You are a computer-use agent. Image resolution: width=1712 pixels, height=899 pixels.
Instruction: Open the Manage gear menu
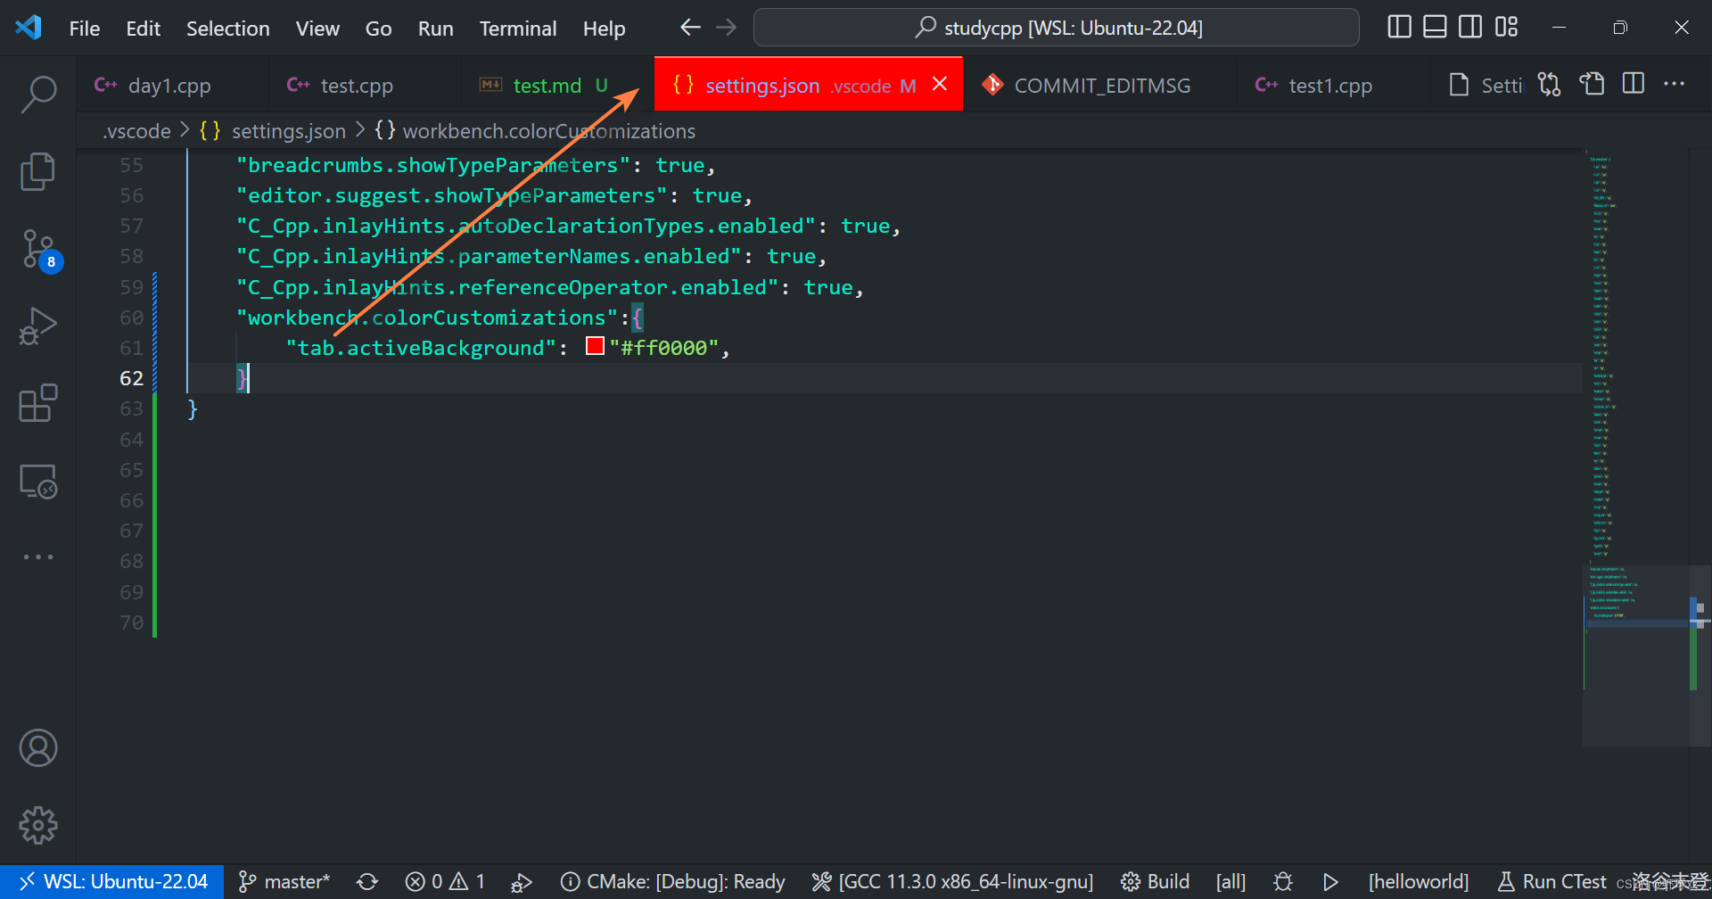click(x=38, y=826)
